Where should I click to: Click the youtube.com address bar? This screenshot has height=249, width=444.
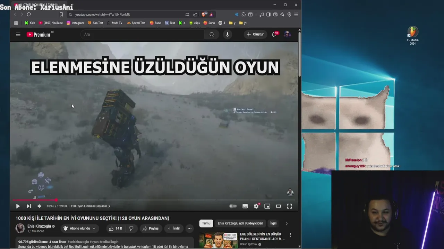point(128,15)
